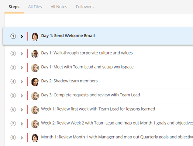Select the Steps tab
This screenshot has width=193, height=146.
pyautogui.click(x=14, y=7)
